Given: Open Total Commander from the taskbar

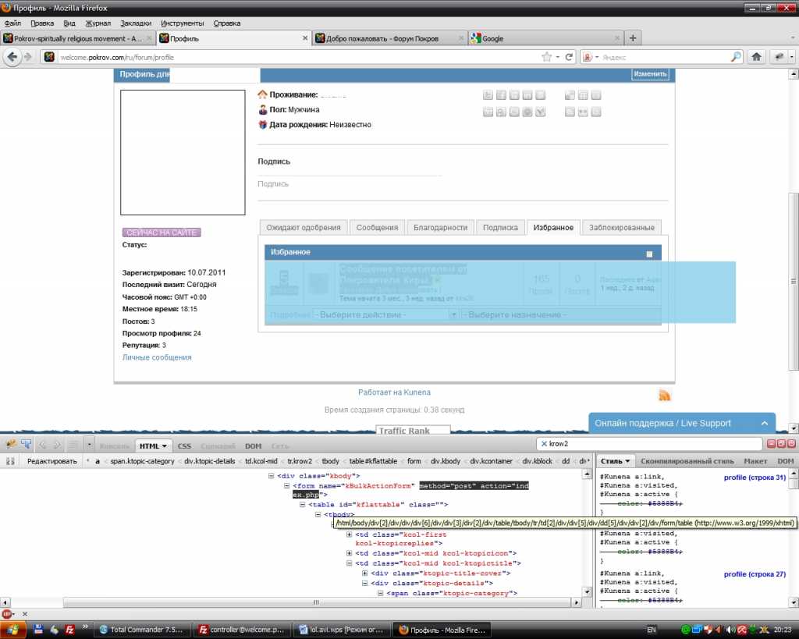Looking at the screenshot, I should point(144,630).
